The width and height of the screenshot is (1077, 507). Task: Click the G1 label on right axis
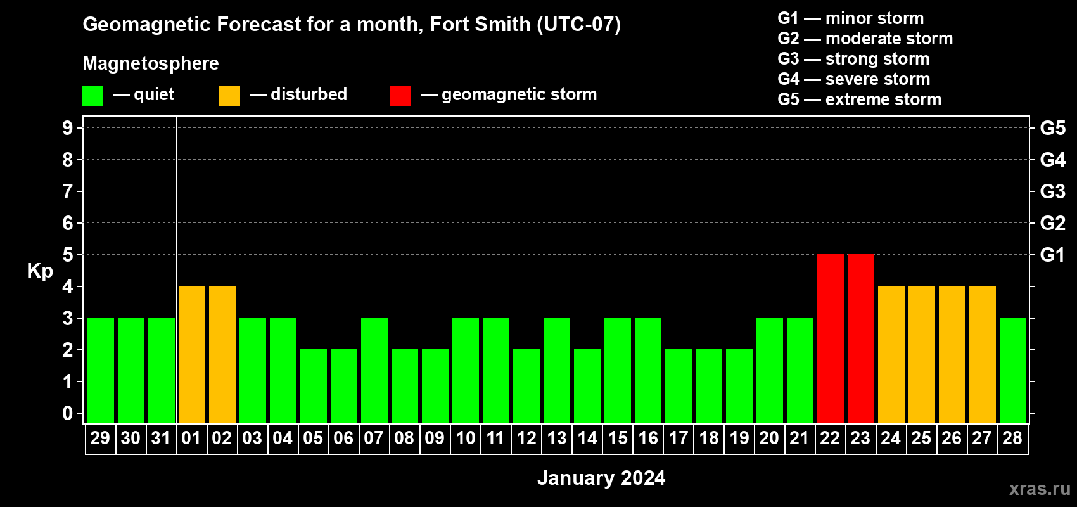pos(1052,255)
